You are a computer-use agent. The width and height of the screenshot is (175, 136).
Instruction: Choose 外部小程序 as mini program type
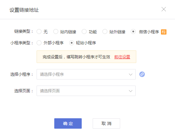[39, 43]
